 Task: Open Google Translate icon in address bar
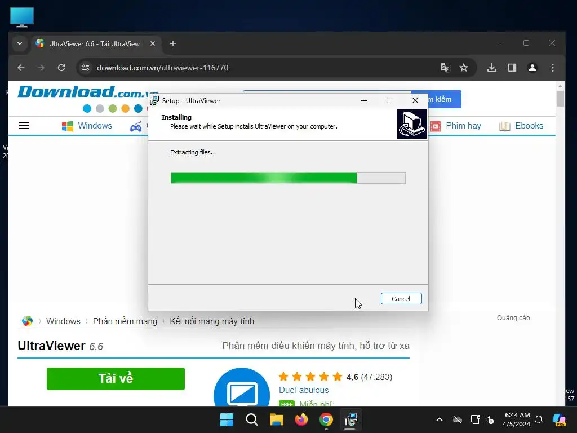(x=445, y=68)
